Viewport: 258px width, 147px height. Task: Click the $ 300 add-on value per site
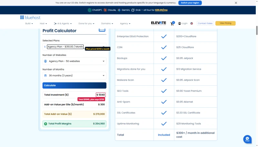point(101,104)
